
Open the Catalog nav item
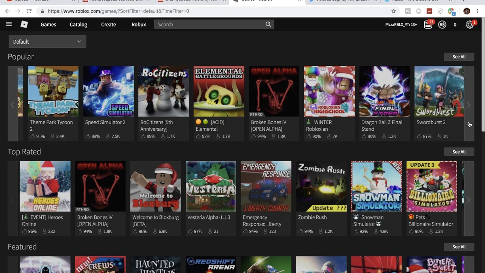click(78, 24)
